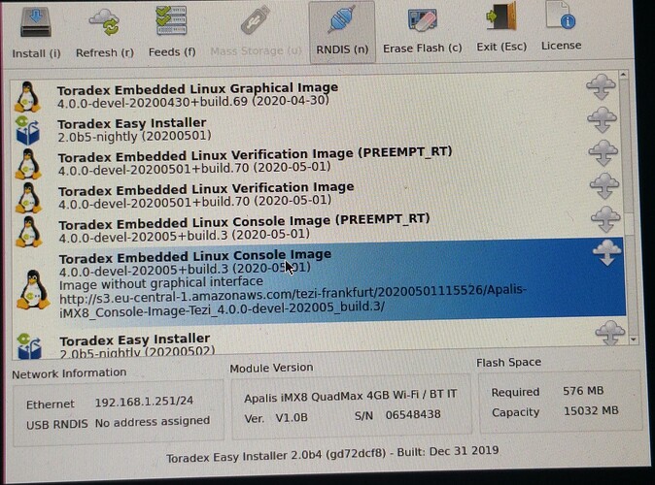This screenshot has width=655, height=485.
Task: Select the highlighted Linux Console Image entry
Action: (320, 282)
